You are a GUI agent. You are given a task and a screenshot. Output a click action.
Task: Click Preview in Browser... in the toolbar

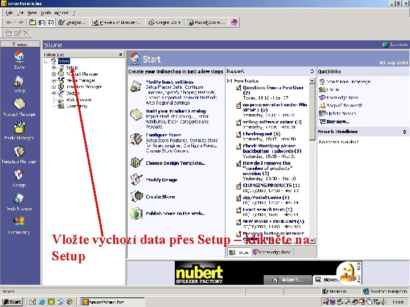pyautogui.click(x=117, y=22)
